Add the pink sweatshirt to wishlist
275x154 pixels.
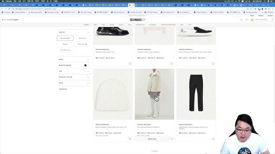pos(171,64)
